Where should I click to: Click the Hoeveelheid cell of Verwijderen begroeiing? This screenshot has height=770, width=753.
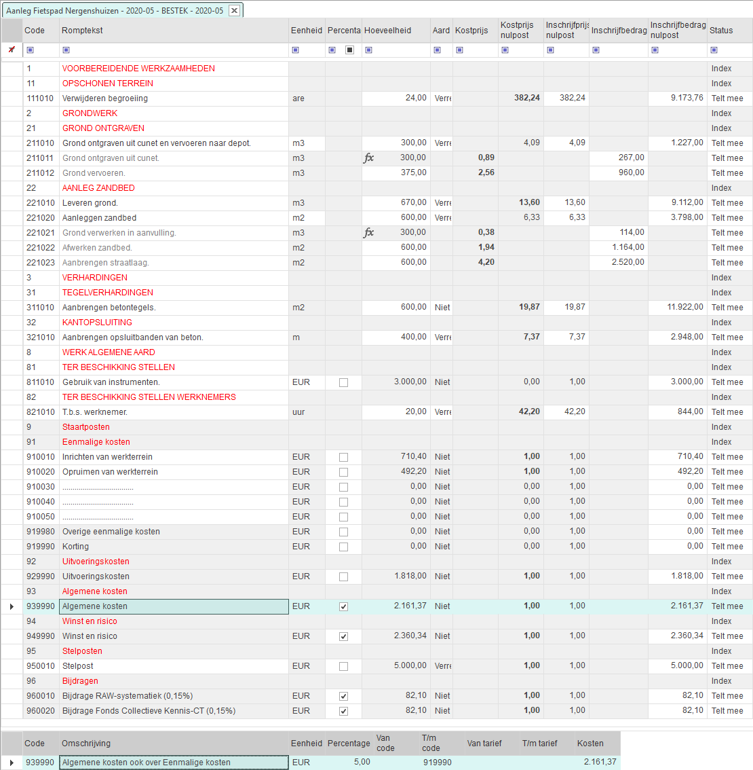(395, 98)
